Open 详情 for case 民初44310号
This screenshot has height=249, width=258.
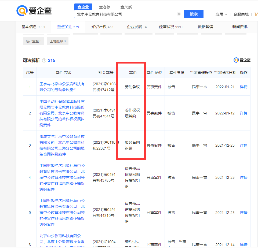[x=244, y=213]
